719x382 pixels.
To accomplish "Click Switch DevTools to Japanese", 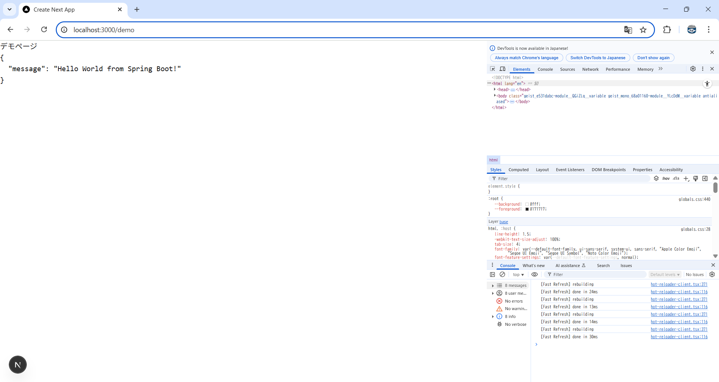I will pos(597,58).
